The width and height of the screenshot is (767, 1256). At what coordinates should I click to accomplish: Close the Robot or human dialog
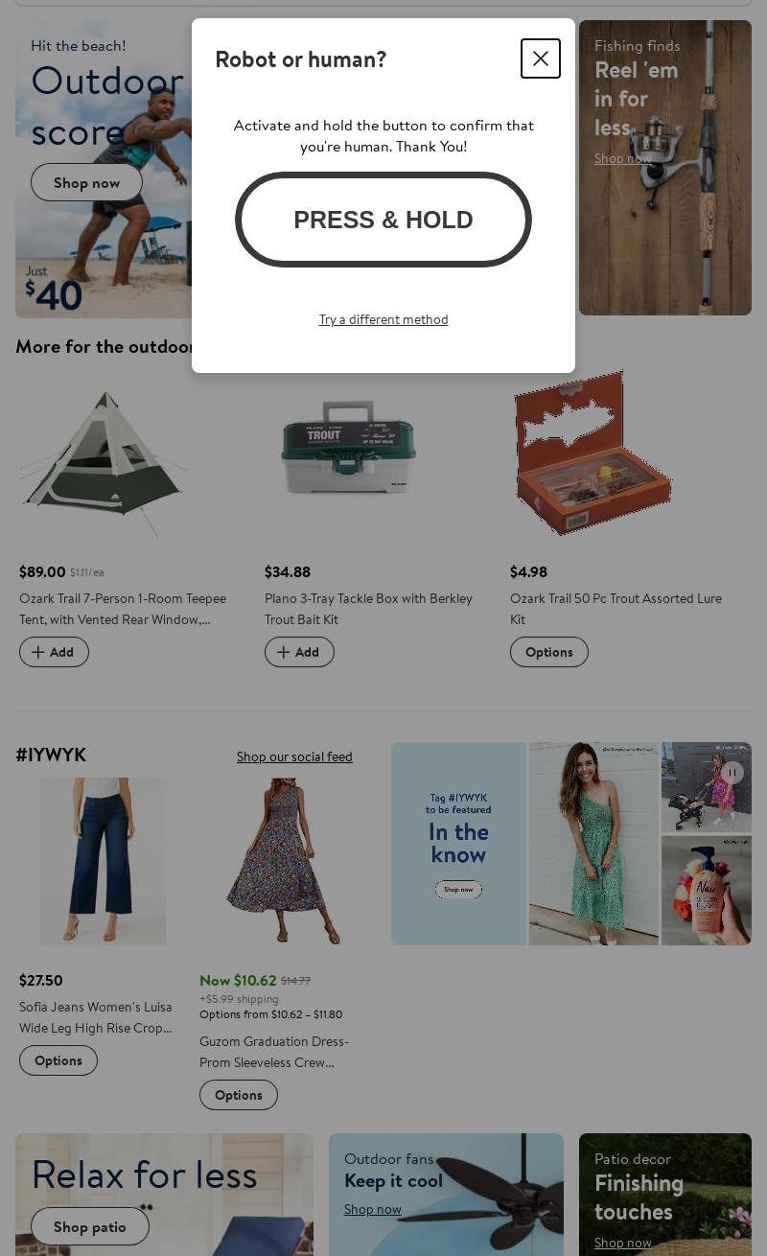[541, 58]
